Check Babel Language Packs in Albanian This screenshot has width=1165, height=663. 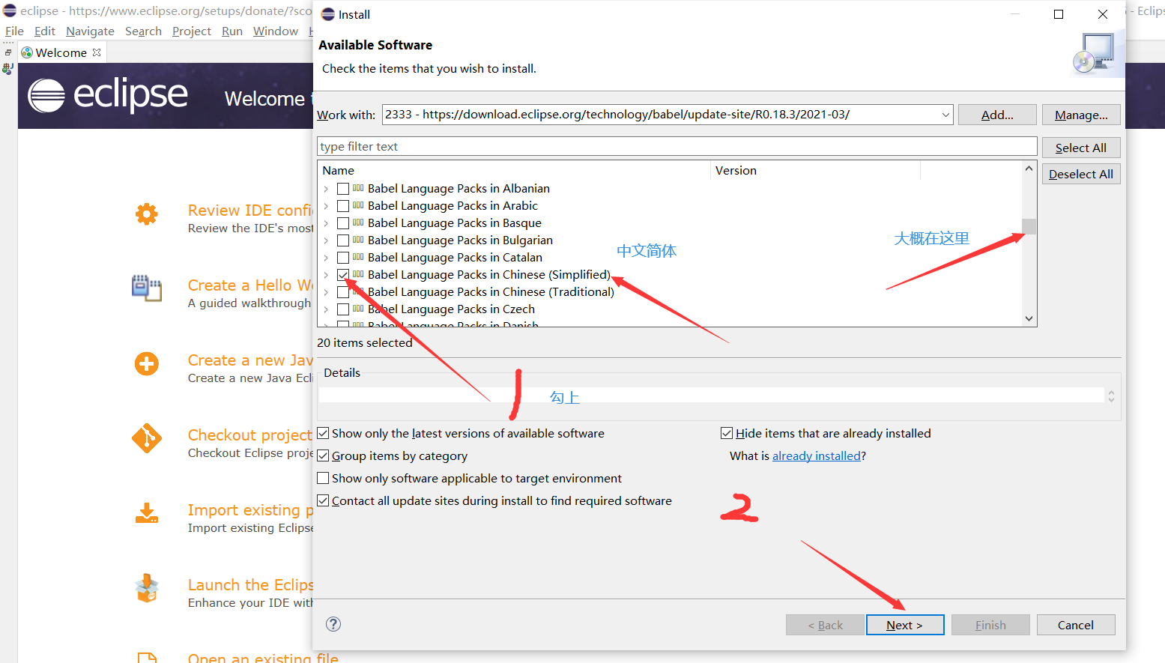(x=343, y=189)
